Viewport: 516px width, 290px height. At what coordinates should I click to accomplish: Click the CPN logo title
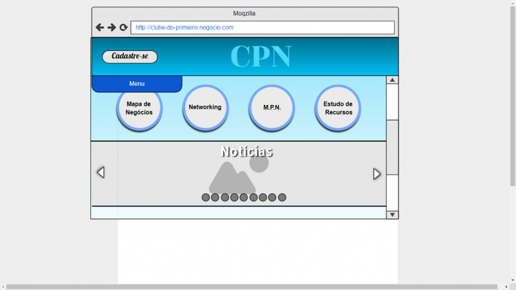[x=261, y=57]
